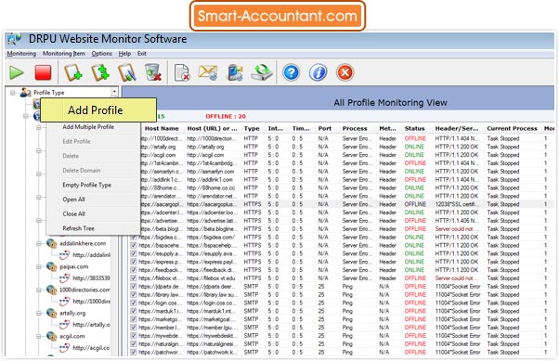
Task: Collapse the paipai.com tree node
Action: (x=38, y=267)
